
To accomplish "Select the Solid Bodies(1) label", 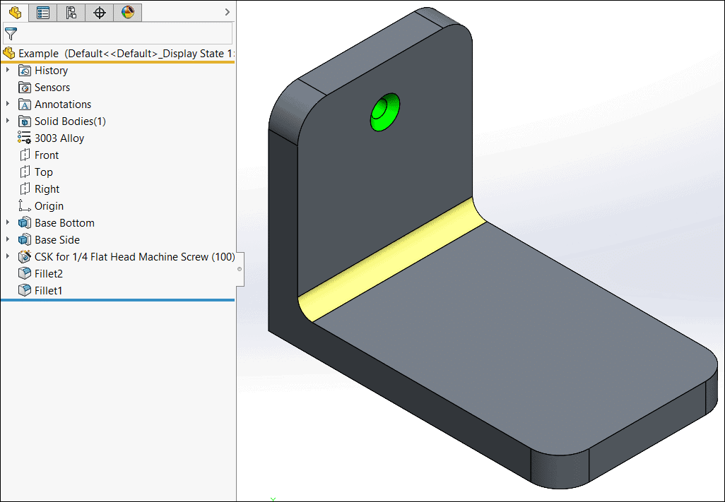I will (70, 121).
